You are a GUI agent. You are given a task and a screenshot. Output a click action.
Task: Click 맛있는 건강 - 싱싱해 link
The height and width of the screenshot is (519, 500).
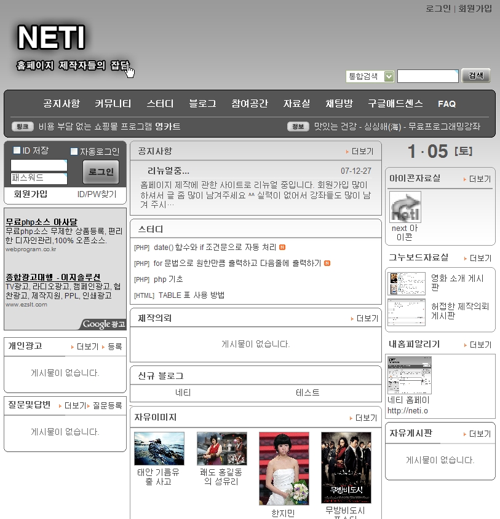point(357,127)
